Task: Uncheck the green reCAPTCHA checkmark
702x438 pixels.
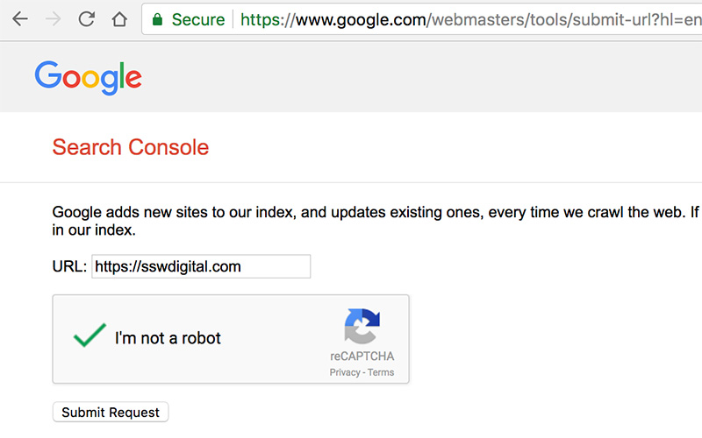Action: (x=90, y=336)
